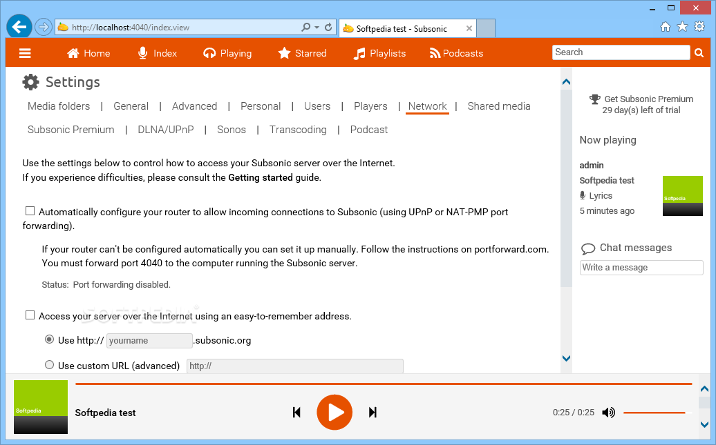Click the volume slider
The height and width of the screenshot is (445, 716).
coord(657,413)
